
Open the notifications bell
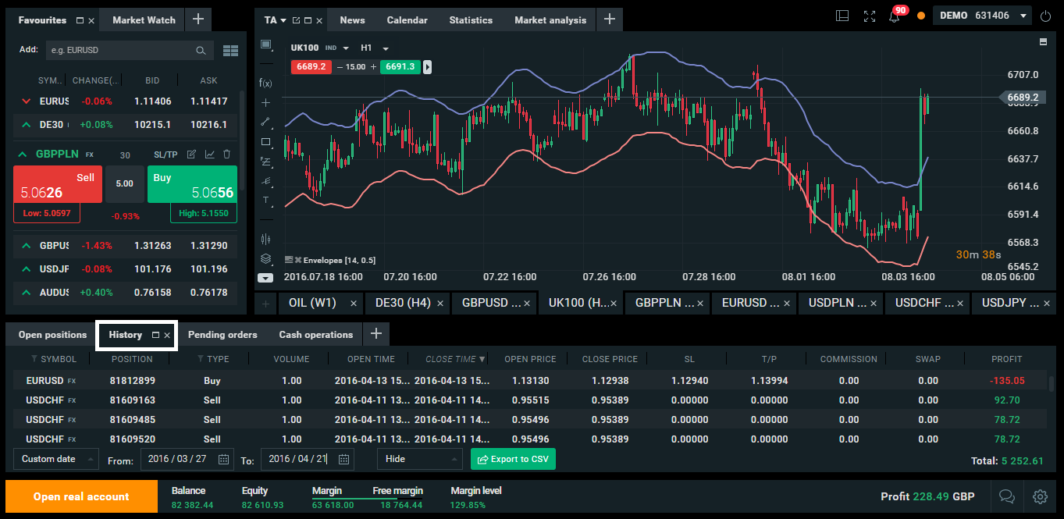point(895,16)
